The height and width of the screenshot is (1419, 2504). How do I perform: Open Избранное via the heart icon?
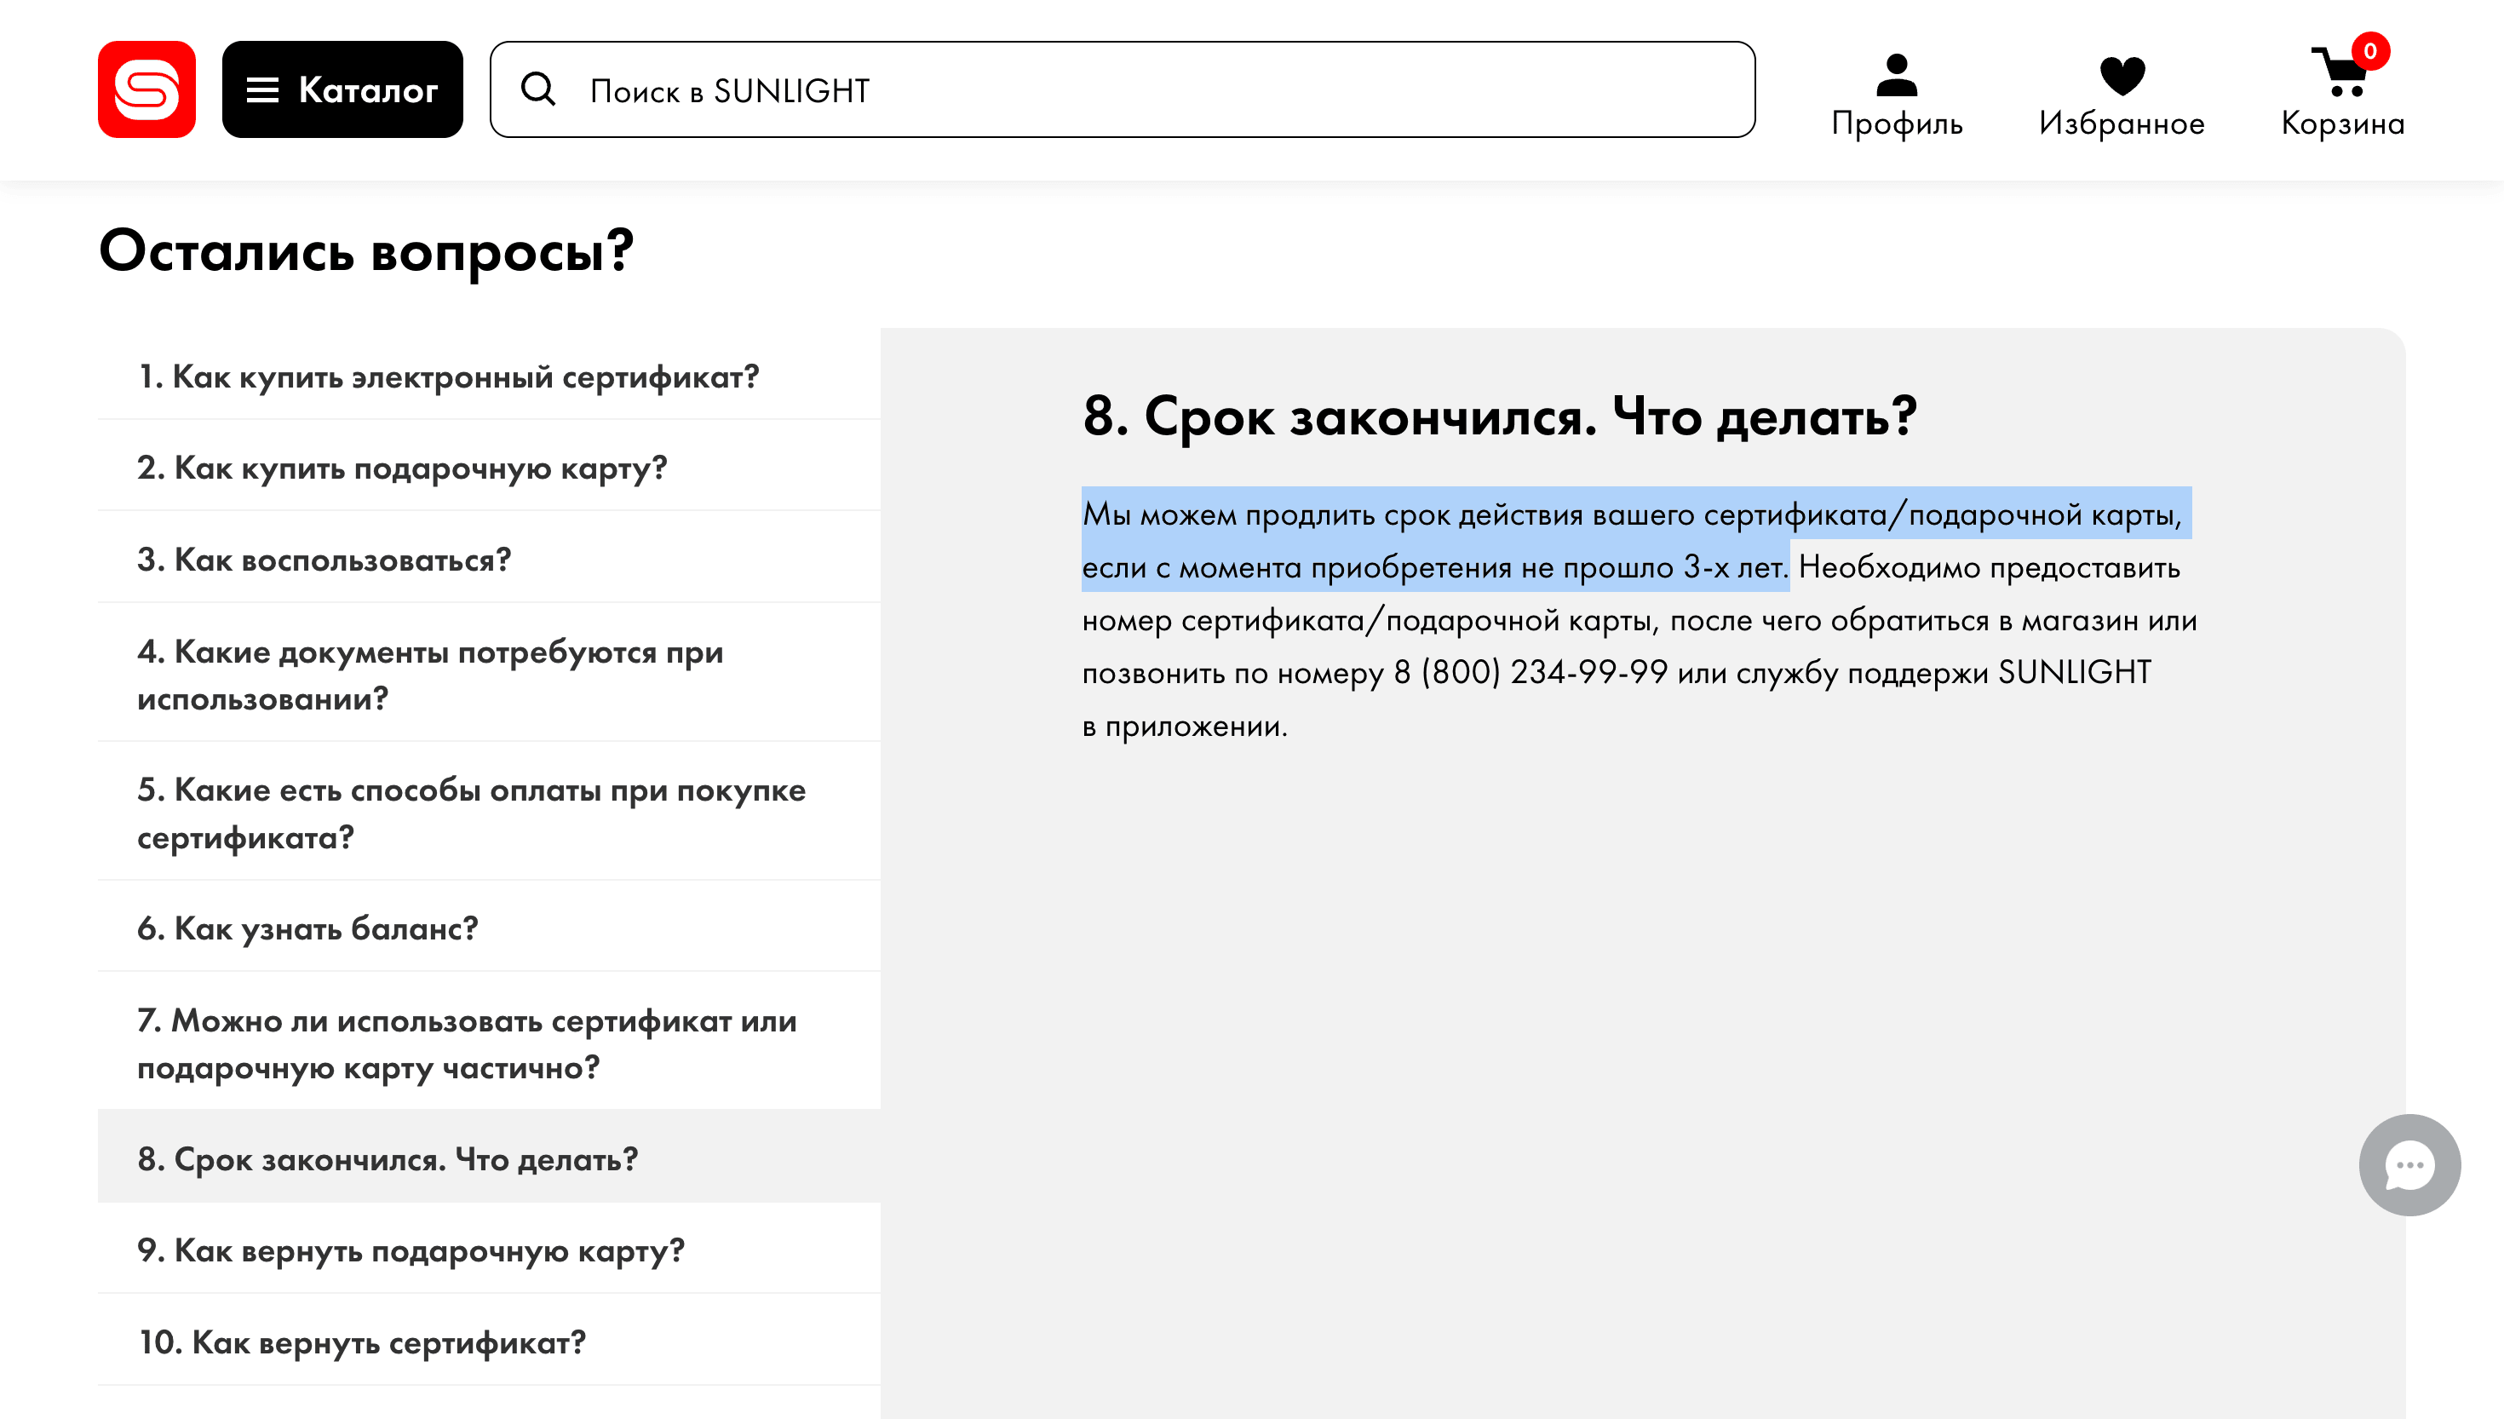(2122, 76)
